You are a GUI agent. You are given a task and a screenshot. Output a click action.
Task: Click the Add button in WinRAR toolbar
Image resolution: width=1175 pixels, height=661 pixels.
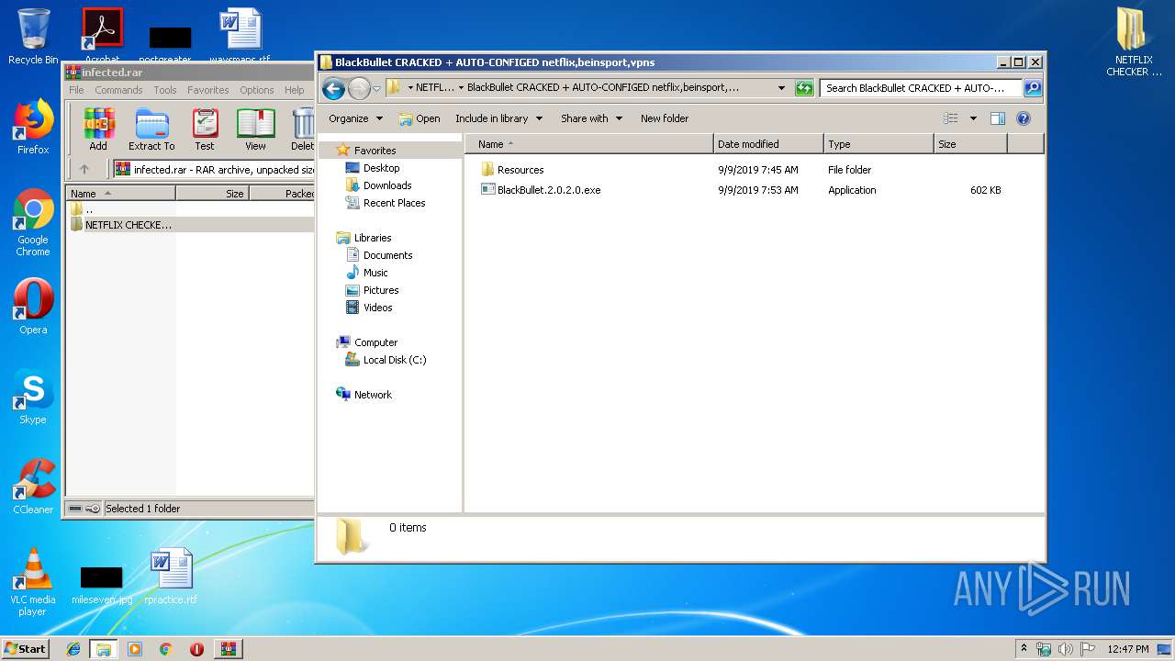[98, 129]
